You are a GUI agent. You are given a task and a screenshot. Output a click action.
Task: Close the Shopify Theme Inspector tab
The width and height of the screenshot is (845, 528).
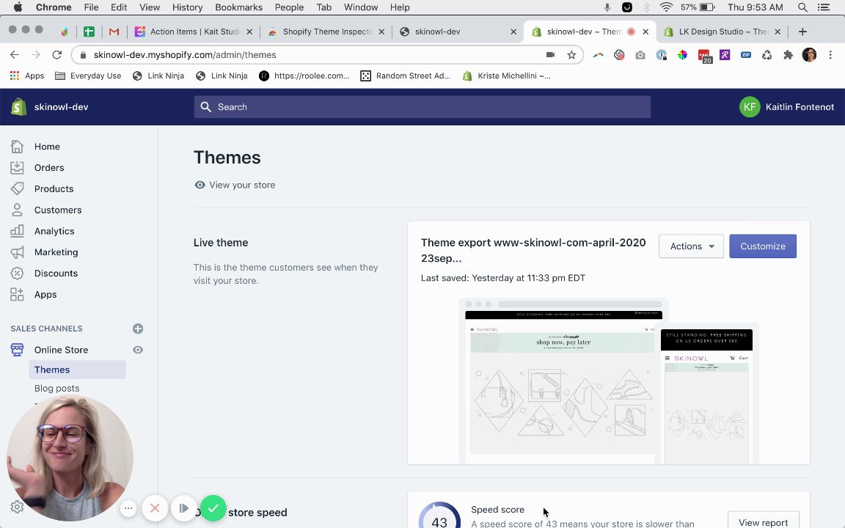coord(381,32)
